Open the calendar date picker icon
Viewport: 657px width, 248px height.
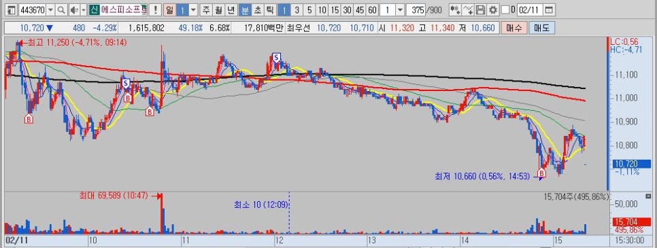pyautogui.click(x=549, y=10)
